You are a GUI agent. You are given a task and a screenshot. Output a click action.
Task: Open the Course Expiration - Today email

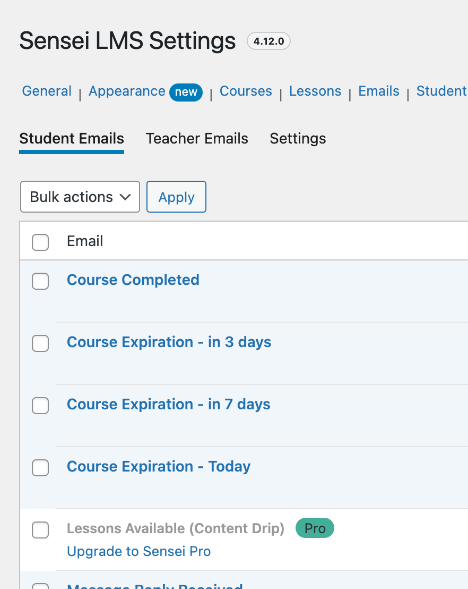pyautogui.click(x=158, y=466)
